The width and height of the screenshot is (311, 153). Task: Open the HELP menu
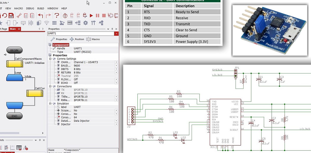tap(64, 9)
